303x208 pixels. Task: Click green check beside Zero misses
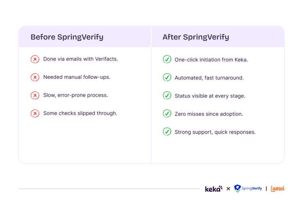[x=167, y=114]
